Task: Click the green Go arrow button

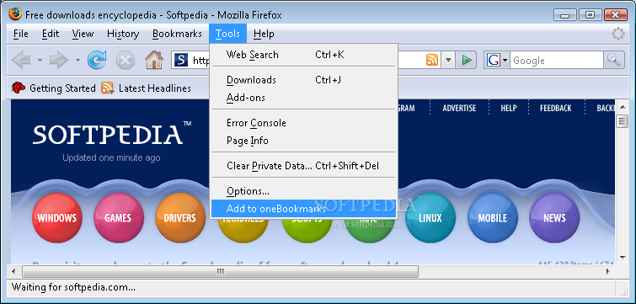Action: tap(466, 61)
